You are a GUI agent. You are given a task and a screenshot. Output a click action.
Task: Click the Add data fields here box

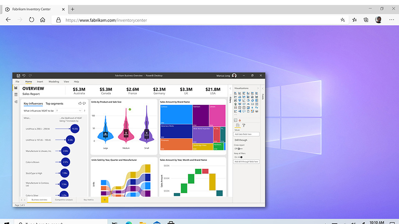coord(246,134)
